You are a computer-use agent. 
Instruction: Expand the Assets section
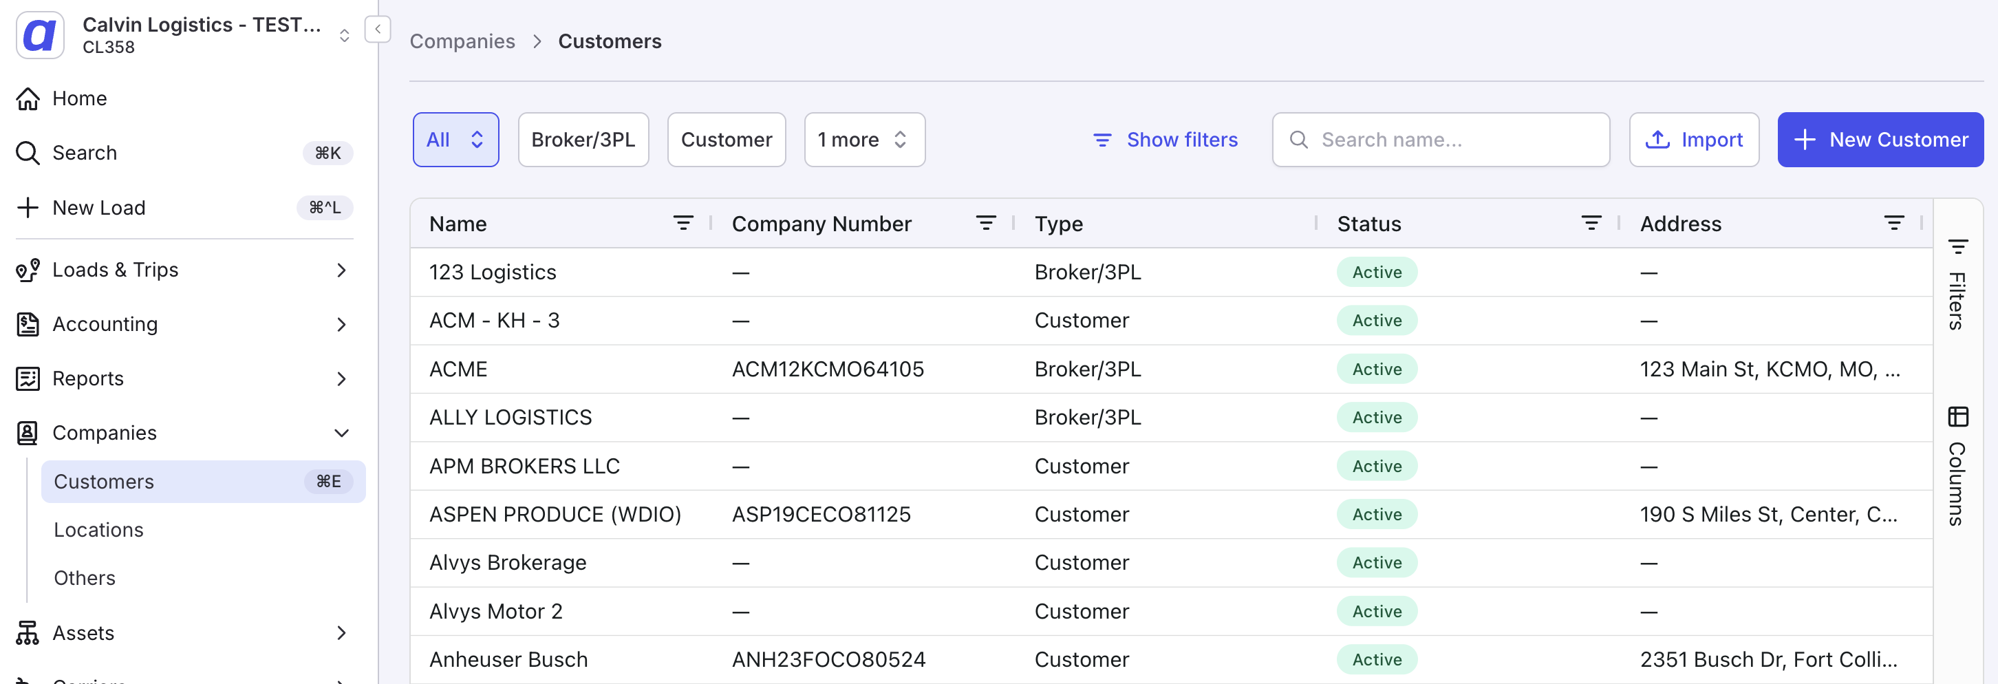tap(341, 633)
